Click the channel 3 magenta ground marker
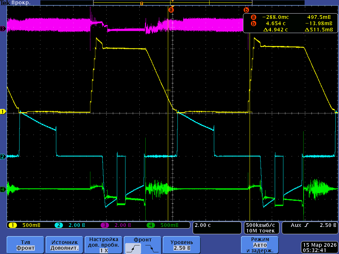 3,29
